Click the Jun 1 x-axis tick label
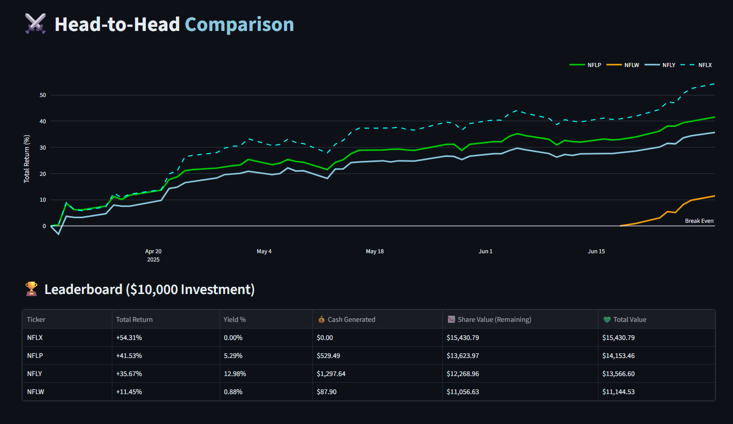Viewport: 733px width, 424px height. pos(486,251)
